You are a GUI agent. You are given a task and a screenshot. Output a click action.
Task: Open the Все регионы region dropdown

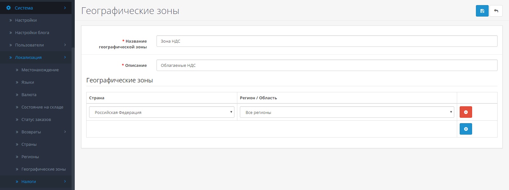[x=347, y=112]
